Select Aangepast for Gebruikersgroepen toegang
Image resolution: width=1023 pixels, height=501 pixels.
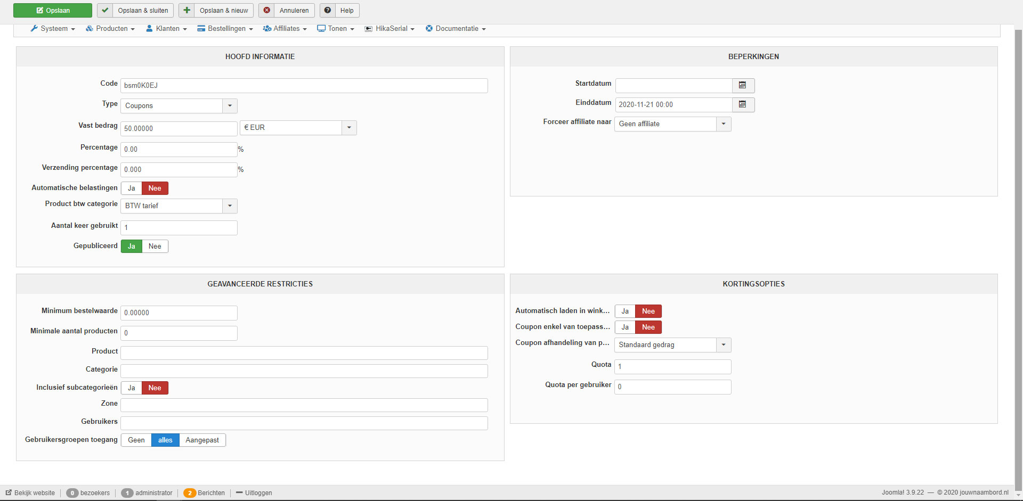202,440
